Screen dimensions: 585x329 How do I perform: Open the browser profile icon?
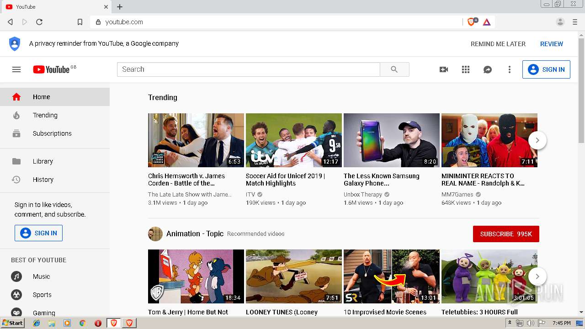click(560, 22)
